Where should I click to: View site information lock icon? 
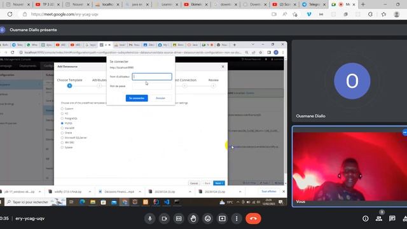click(x=25, y=14)
